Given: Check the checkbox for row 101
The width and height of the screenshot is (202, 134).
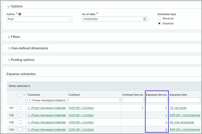Looking at the screenshot, I should [20, 108].
